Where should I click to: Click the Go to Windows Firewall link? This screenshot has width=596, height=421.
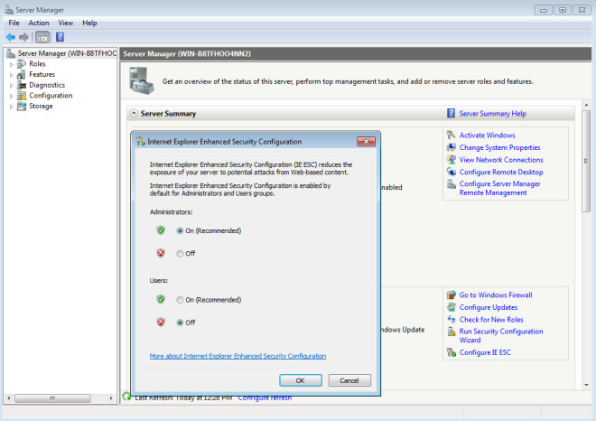tap(496, 295)
